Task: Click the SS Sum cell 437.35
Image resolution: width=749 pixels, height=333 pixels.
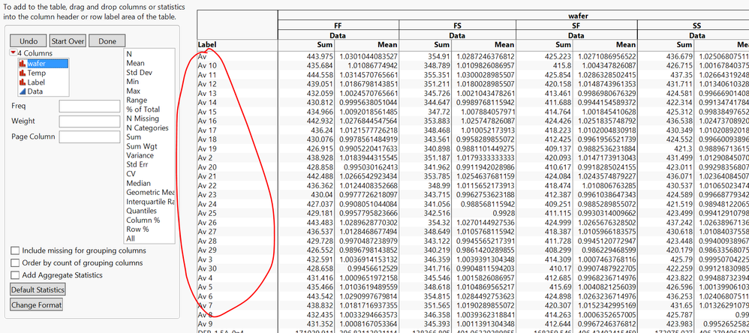Action: [x=681, y=75]
